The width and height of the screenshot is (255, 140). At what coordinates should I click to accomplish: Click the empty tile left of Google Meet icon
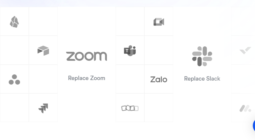click(130, 21)
